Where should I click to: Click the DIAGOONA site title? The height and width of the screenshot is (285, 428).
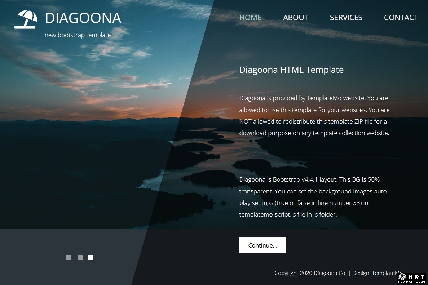click(83, 18)
